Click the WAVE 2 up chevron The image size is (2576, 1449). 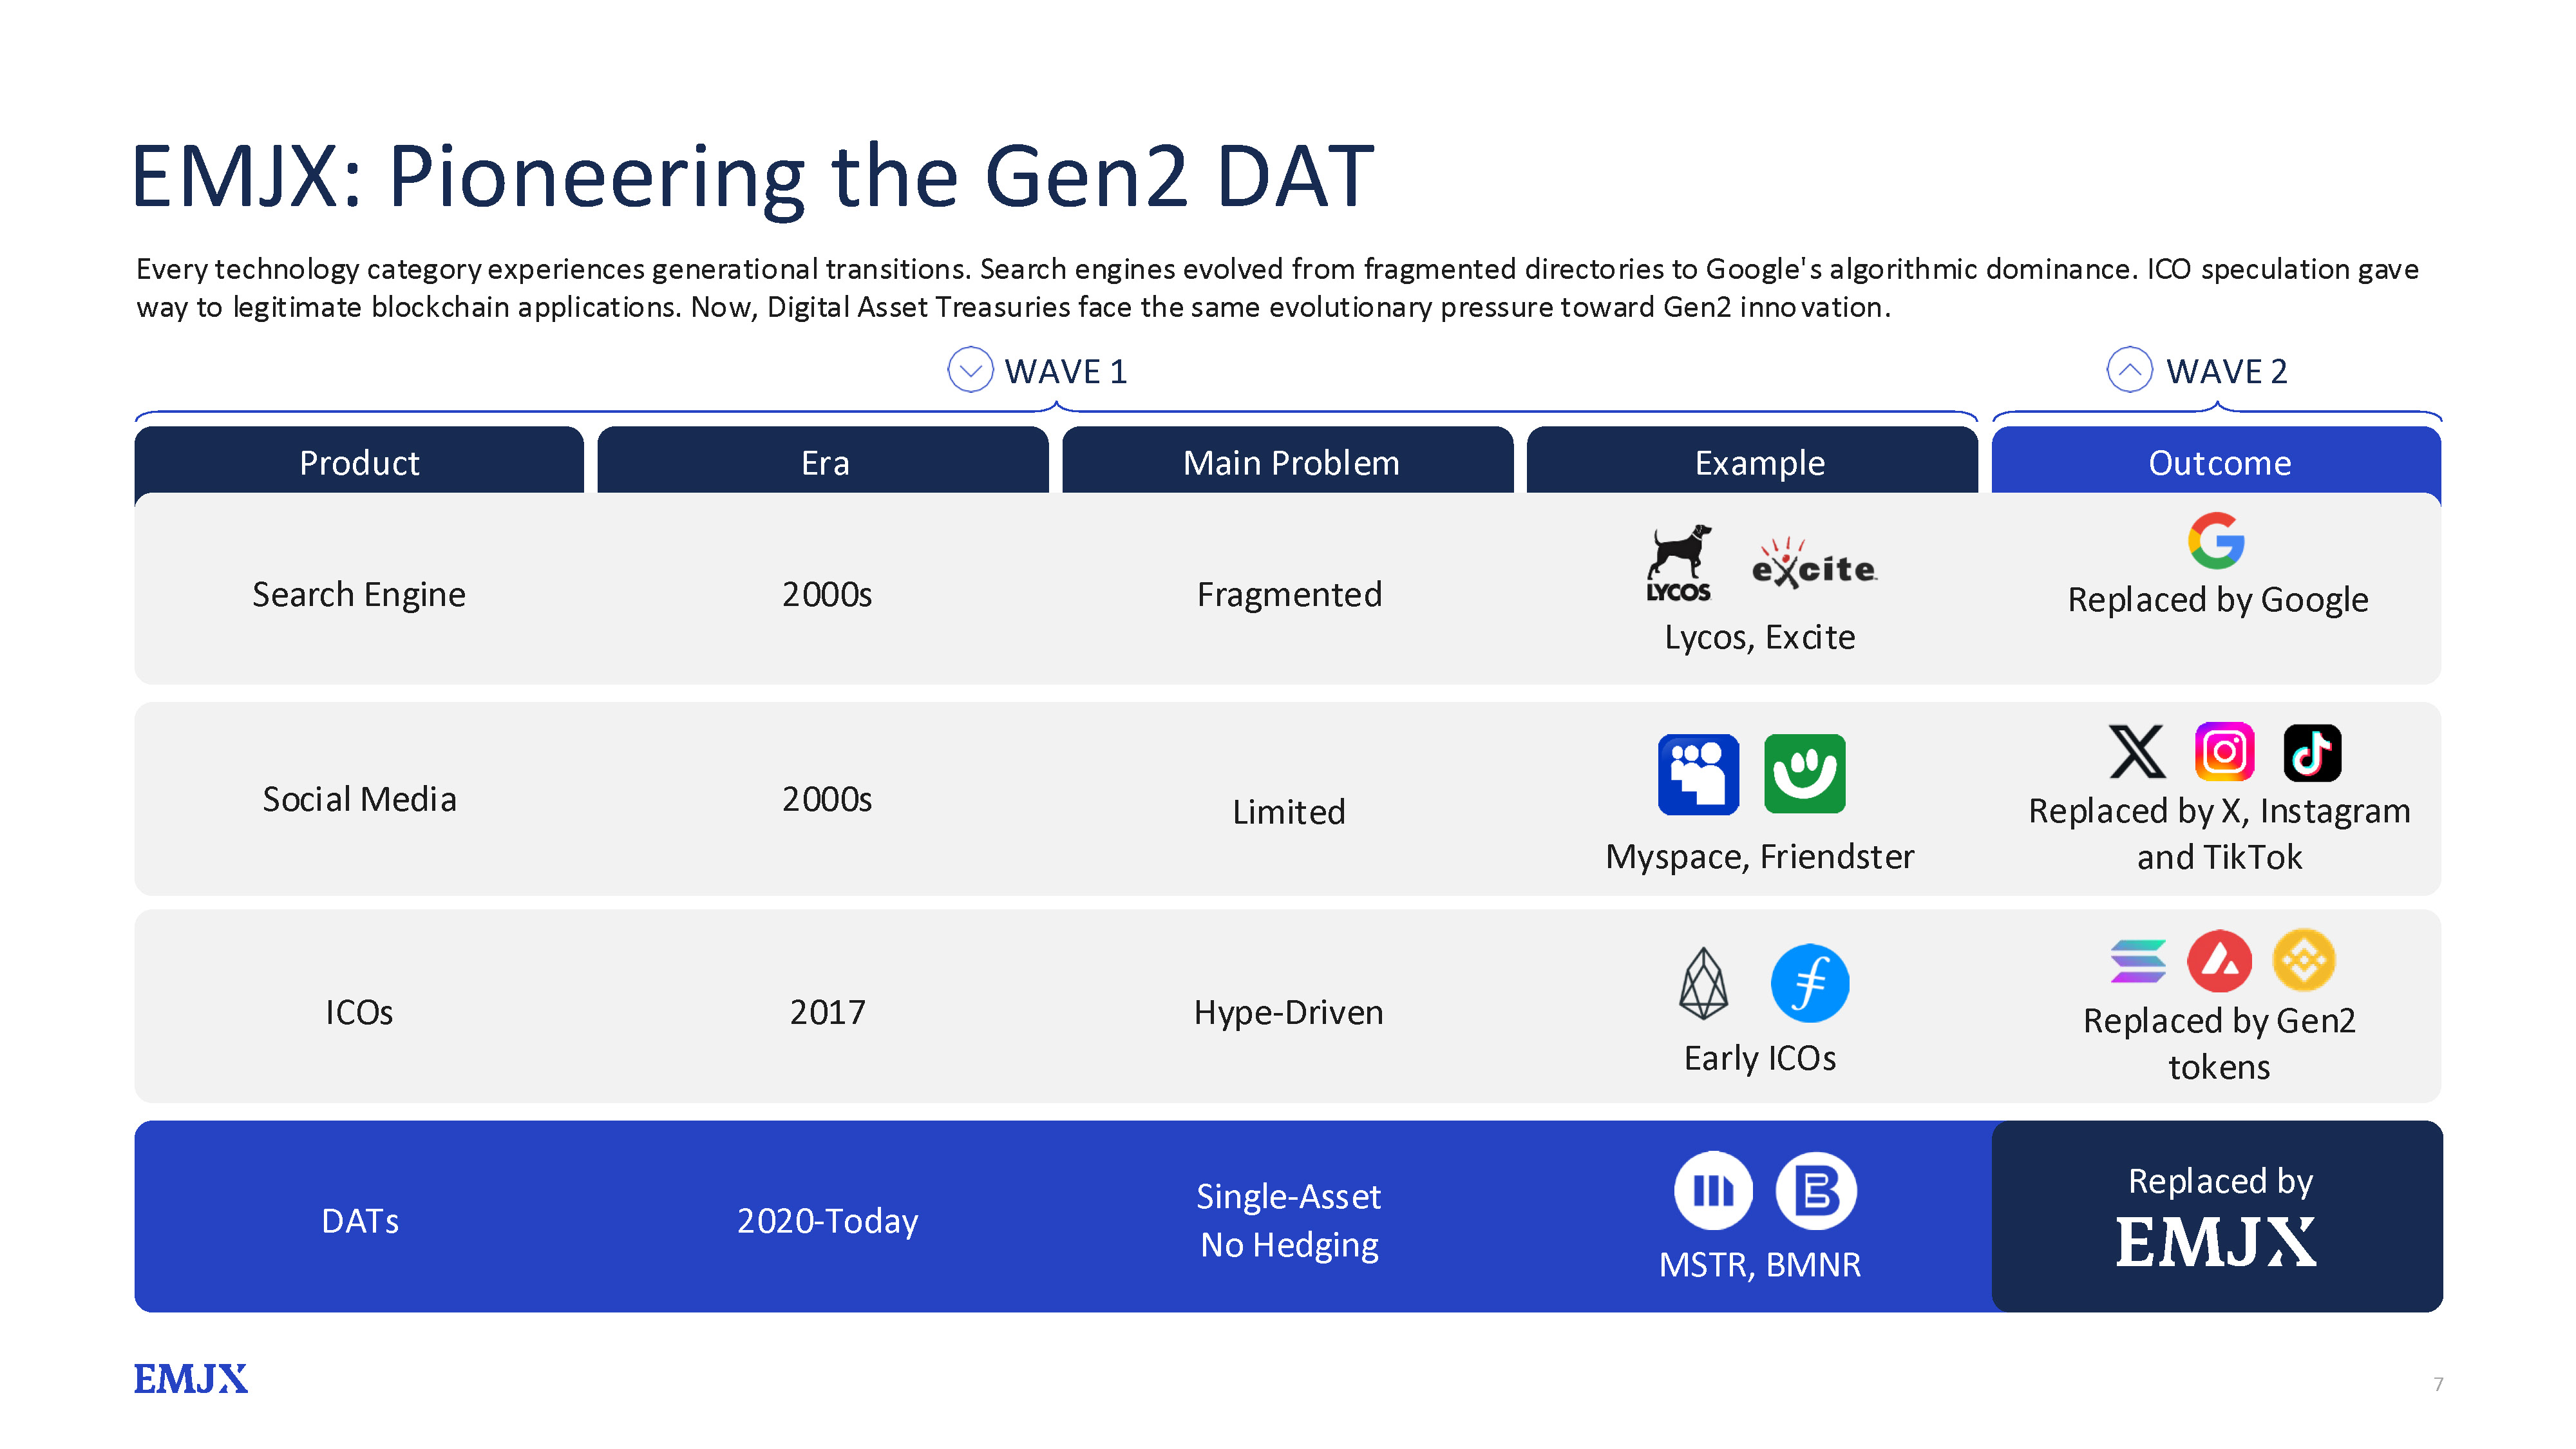click(2129, 370)
